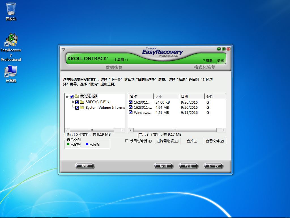This screenshot has width=290, height=218.
Task: Open the 计算机 desktop shortcut
Action: [11, 74]
